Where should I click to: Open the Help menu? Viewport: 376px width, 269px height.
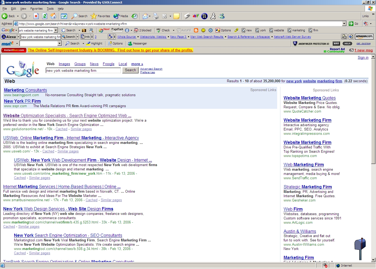[61, 9]
